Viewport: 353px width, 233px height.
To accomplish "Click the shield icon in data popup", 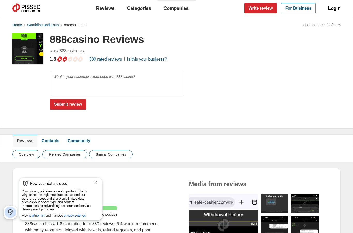I will [x=25, y=184].
